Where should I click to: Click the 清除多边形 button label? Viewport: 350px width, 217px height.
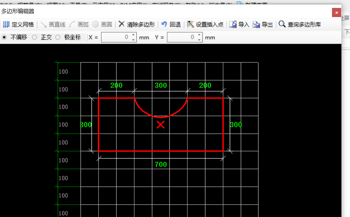point(141,24)
